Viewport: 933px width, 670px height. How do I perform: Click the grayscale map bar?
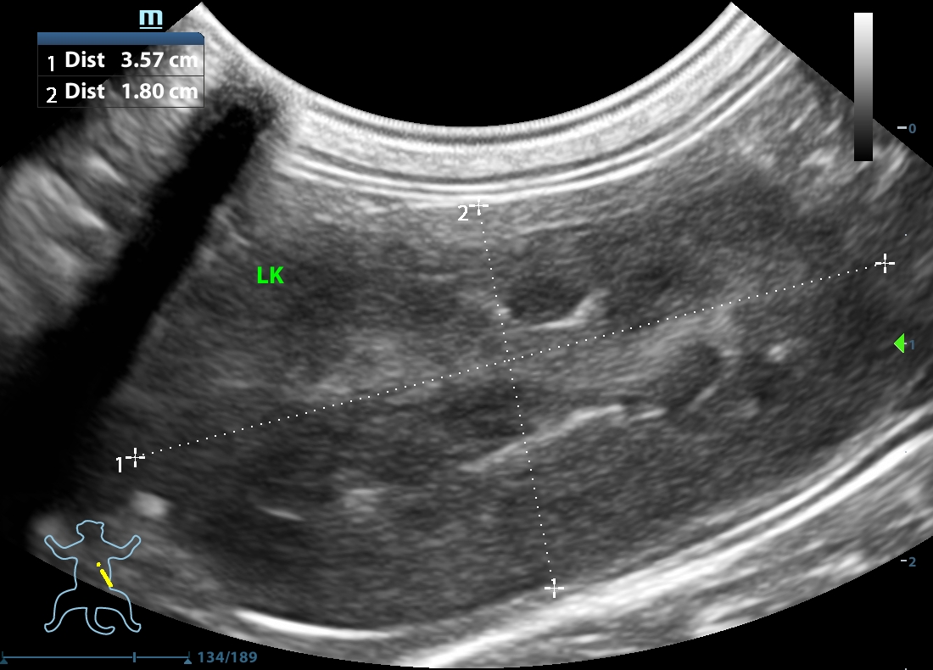863,87
